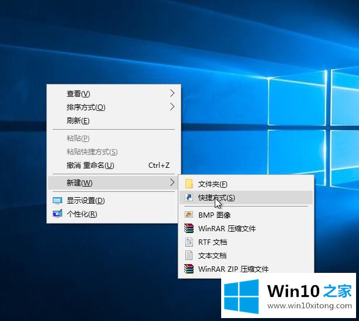Create a new BMP 图像 file
Image resolution: width=359 pixels, height=321 pixels.
(246, 215)
